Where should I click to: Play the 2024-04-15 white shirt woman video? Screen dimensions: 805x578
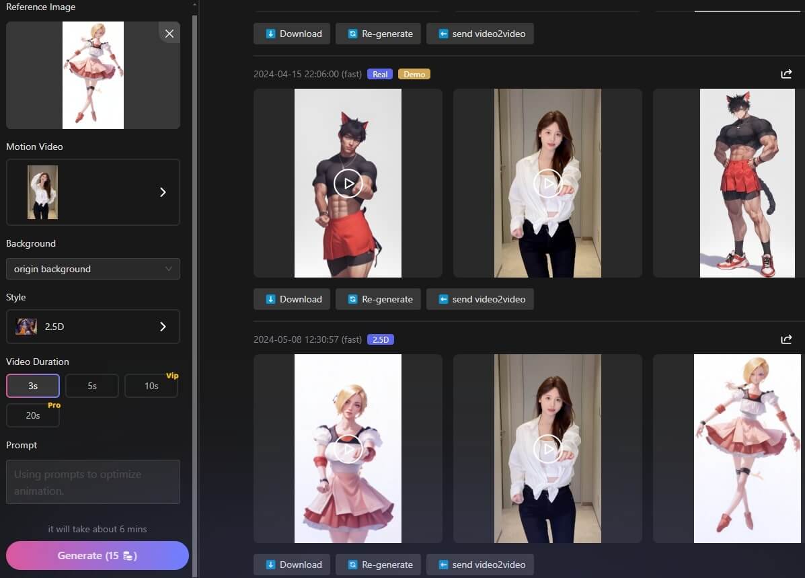point(547,183)
